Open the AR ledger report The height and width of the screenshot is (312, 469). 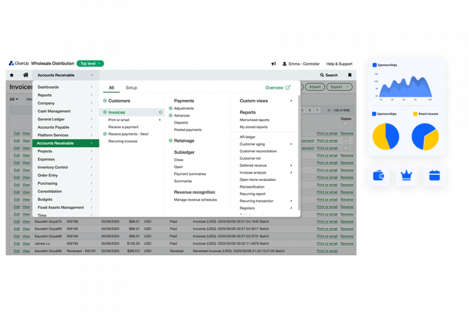[248, 137]
